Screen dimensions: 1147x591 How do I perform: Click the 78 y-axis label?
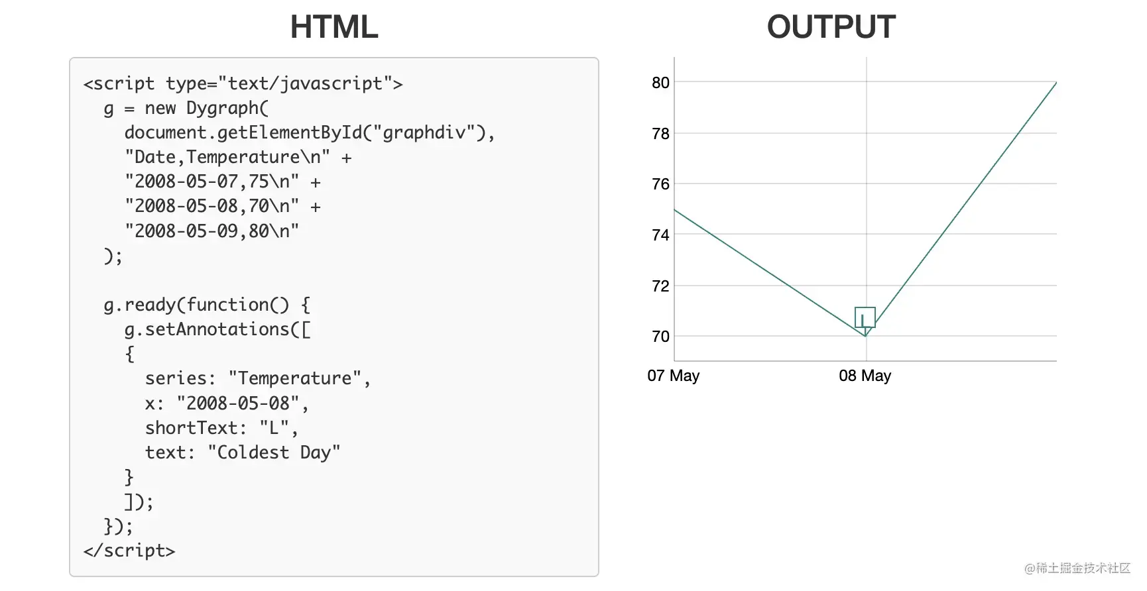pyautogui.click(x=660, y=134)
